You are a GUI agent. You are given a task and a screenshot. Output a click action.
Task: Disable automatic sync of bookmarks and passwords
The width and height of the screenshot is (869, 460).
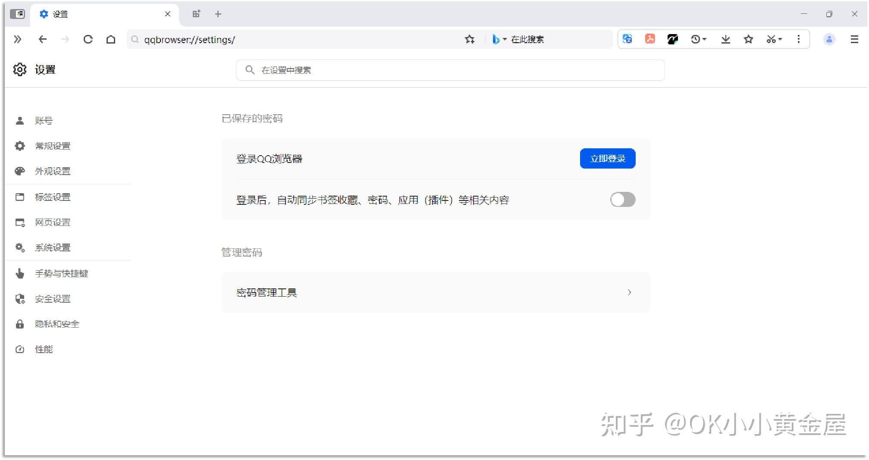(x=622, y=200)
